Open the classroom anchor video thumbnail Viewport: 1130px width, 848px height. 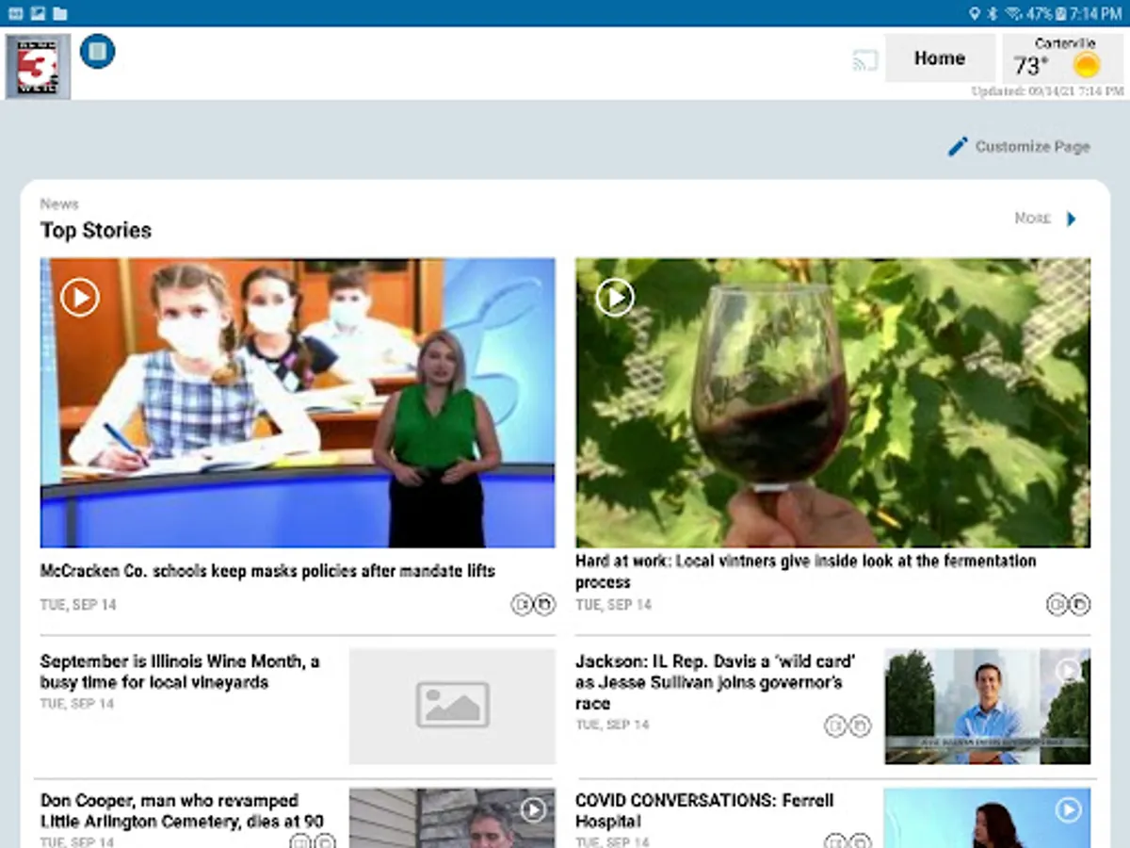[298, 403]
